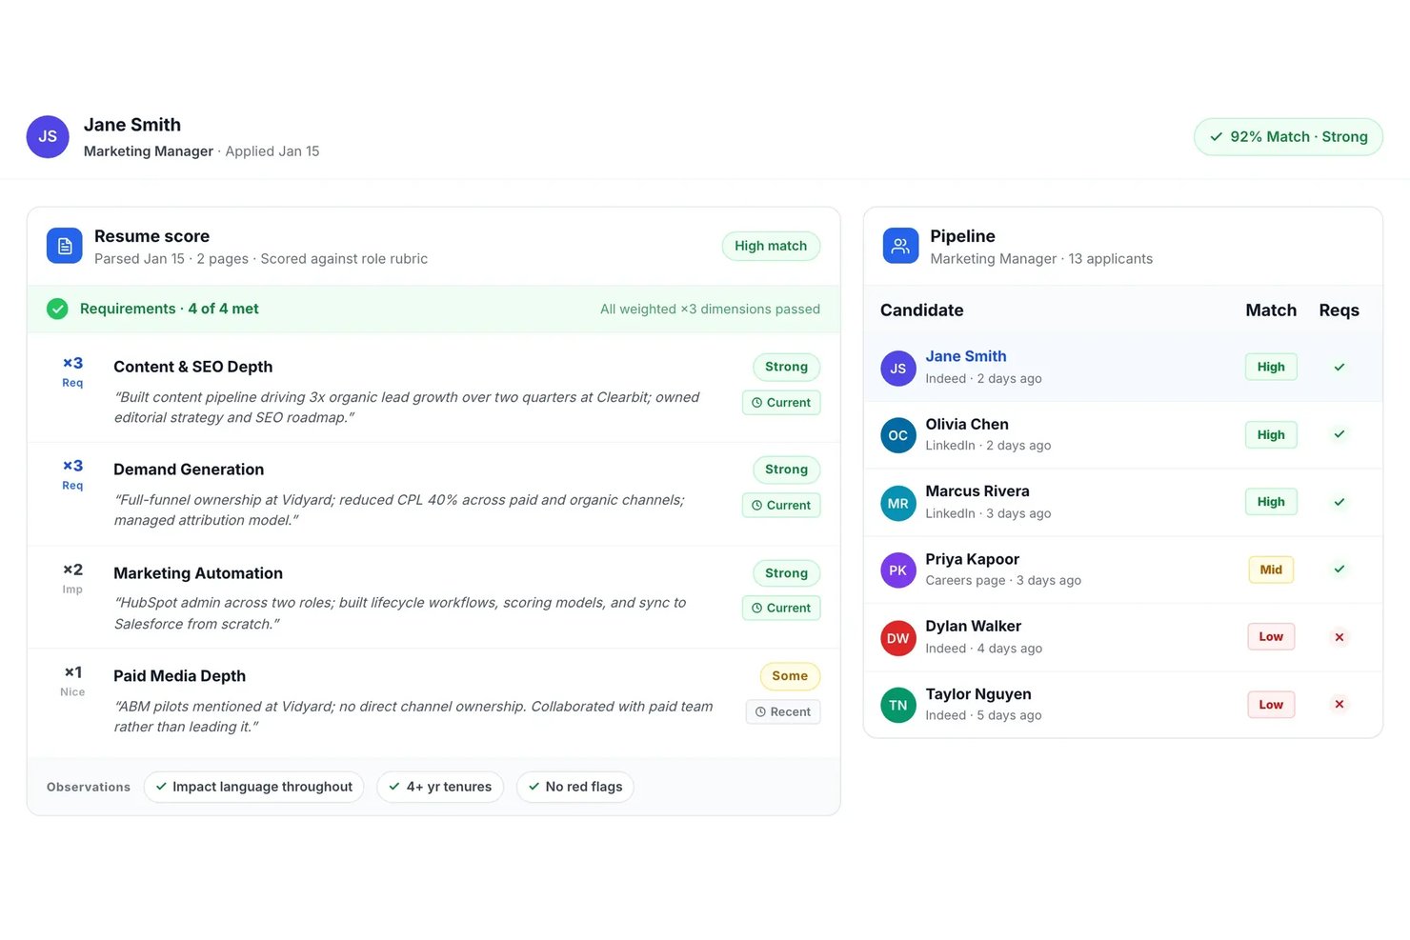Click the Match column header

tap(1271, 310)
